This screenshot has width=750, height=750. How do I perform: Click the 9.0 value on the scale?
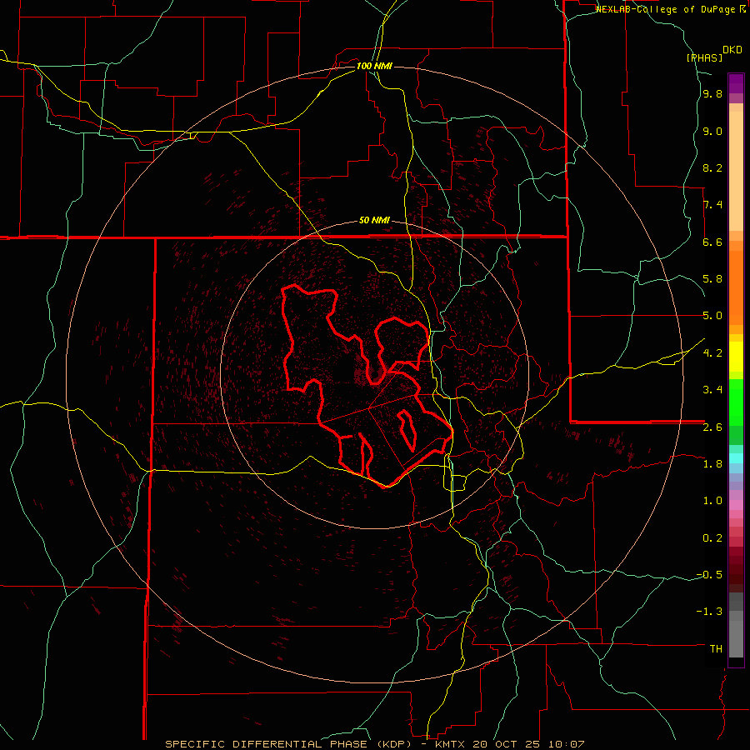pyautogui.click(x=712, y=132)
